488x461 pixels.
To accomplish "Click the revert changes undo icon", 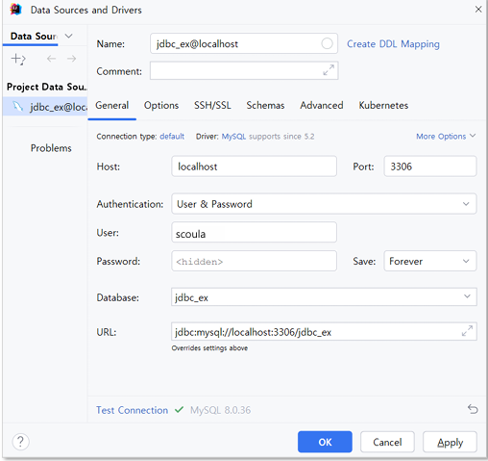I will [x=473, y=409].
